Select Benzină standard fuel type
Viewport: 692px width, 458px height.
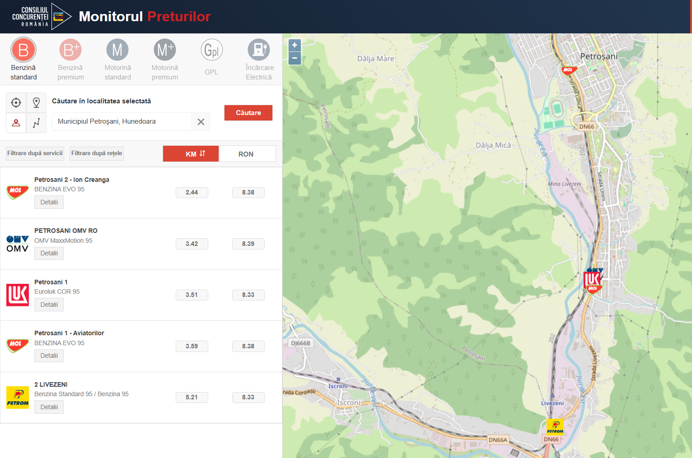(23, 50)
